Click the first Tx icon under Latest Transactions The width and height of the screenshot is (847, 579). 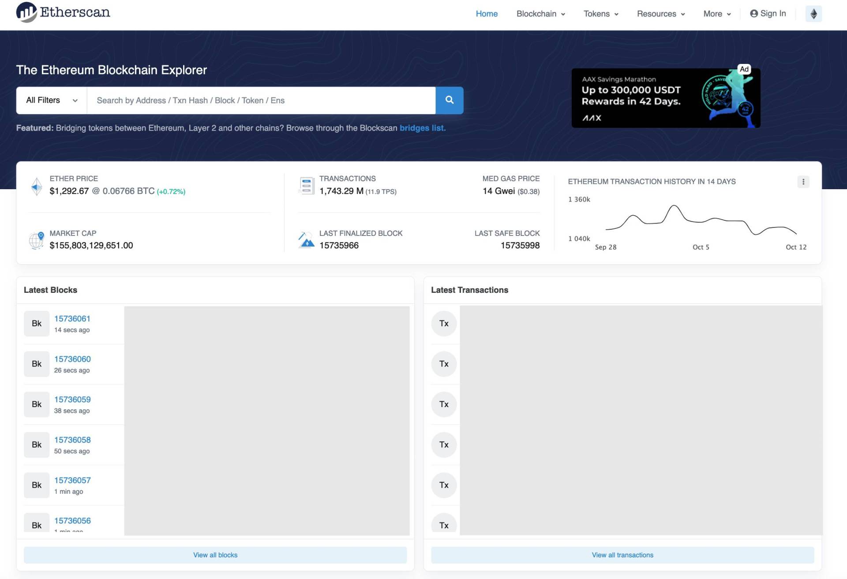coord(444,323)
